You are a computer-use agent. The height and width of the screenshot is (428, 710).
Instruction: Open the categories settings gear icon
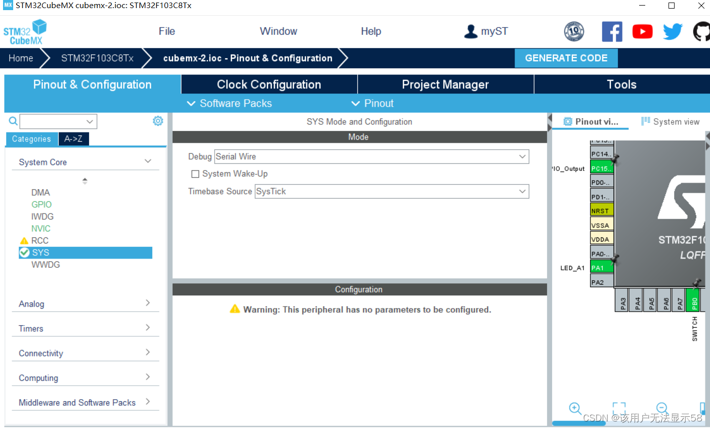(x=158, y=121)
